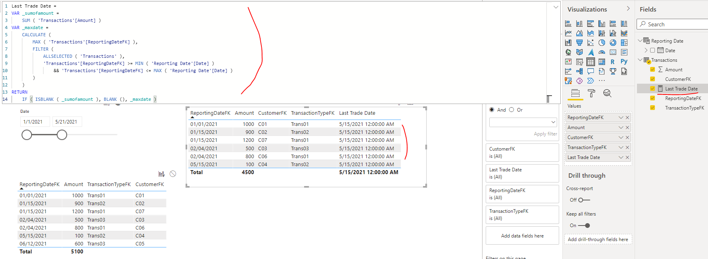Uncheck the TransactionTypeFK field checkbox
Screen dimensions: 708x259
pos(653,108)
